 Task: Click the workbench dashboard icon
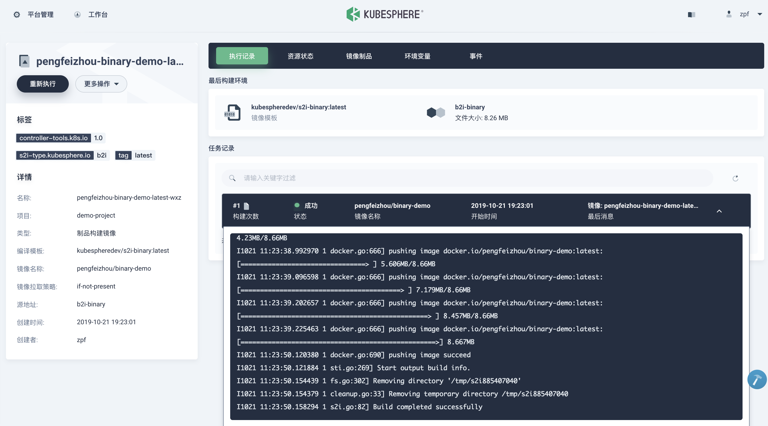(77, 15)
